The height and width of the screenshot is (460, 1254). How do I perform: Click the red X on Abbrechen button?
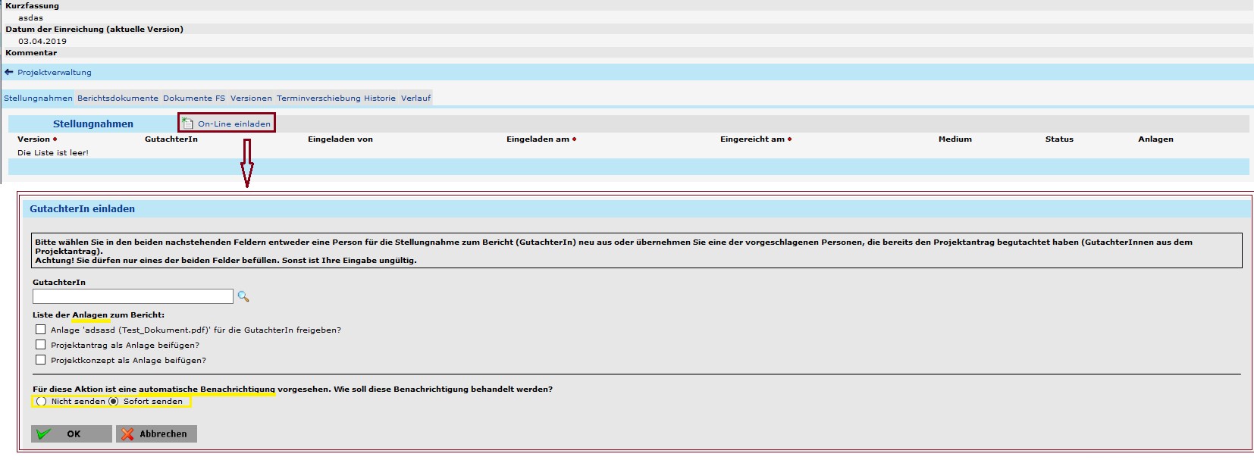coord(127,434)
